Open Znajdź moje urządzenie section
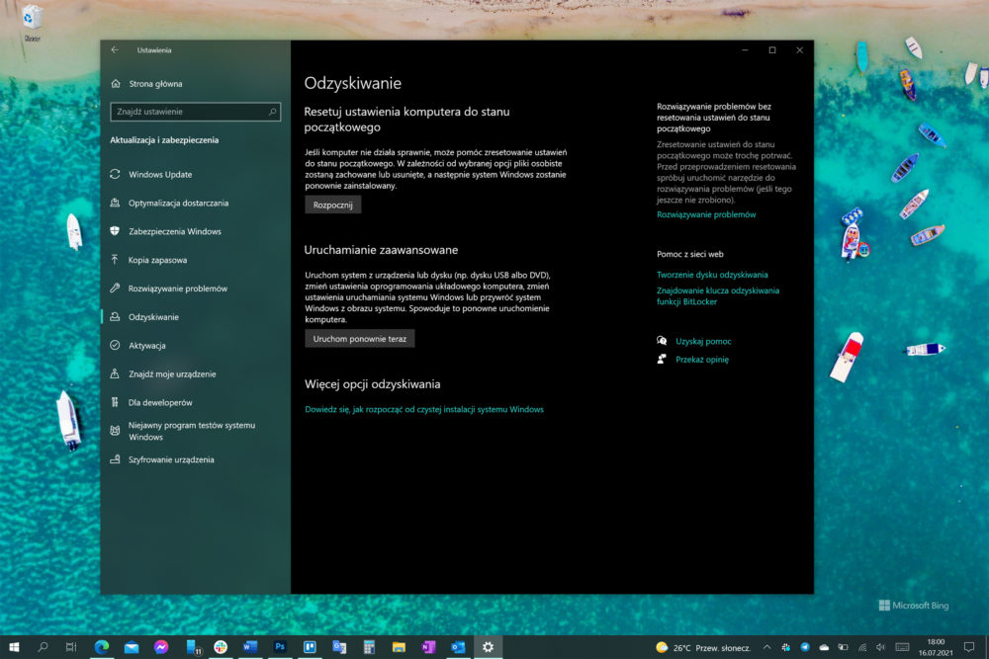This screenshot has height=659, width=989. [x=171, y=374]
